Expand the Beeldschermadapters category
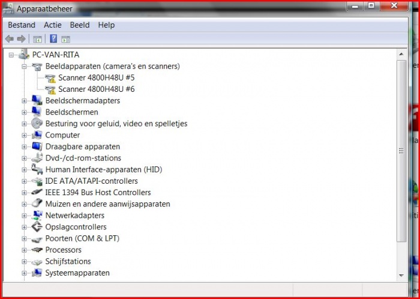Viewport: 420px width, 299px height. tap(24, 101)
